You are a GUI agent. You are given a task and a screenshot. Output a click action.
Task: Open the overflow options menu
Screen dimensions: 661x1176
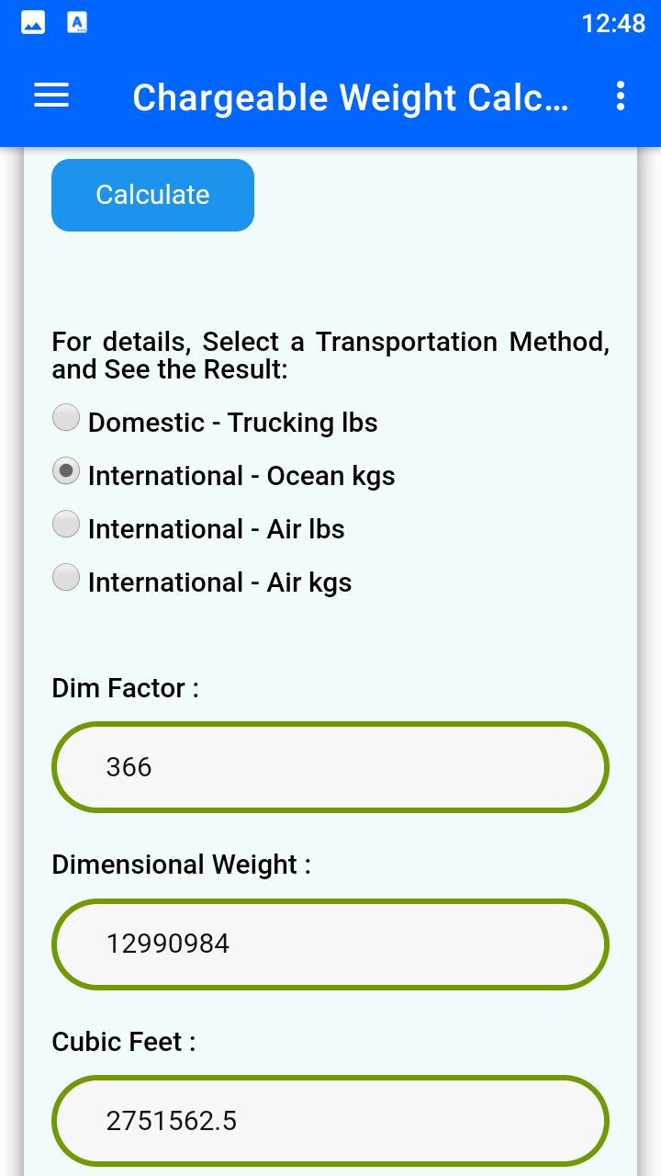pyautogui.click(x=621, y=96)
